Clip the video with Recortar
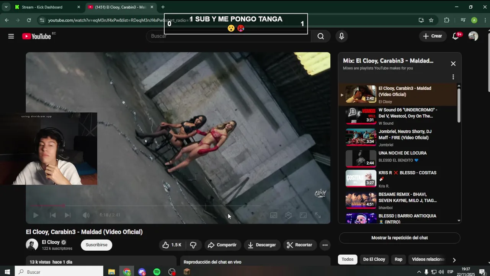The width and height of the screenshot is (490, 276). pyautogui.click(x=300, y=245)
